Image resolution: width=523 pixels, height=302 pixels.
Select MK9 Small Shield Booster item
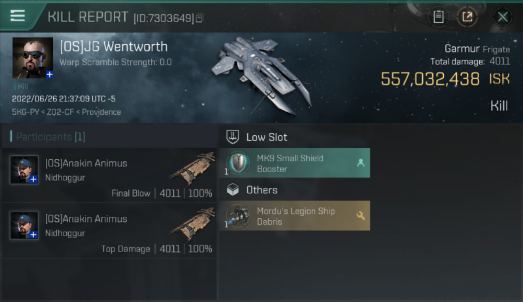(294, 163)
